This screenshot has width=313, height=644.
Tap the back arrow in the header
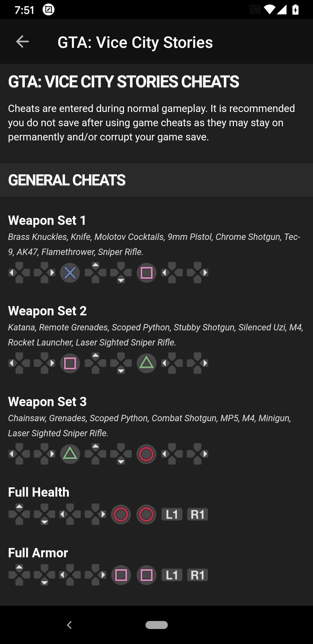pyautogui.click(x=22, y=42)
